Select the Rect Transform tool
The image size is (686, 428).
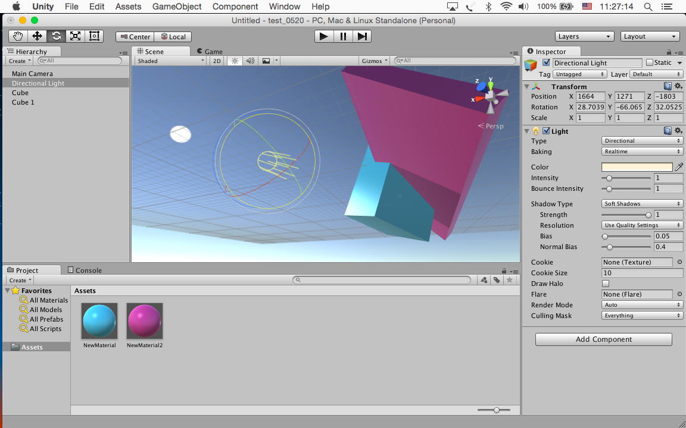94,36
